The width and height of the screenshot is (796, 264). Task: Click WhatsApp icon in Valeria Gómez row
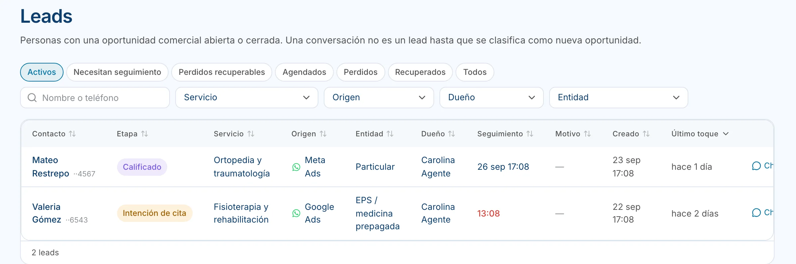coord(296,213)
